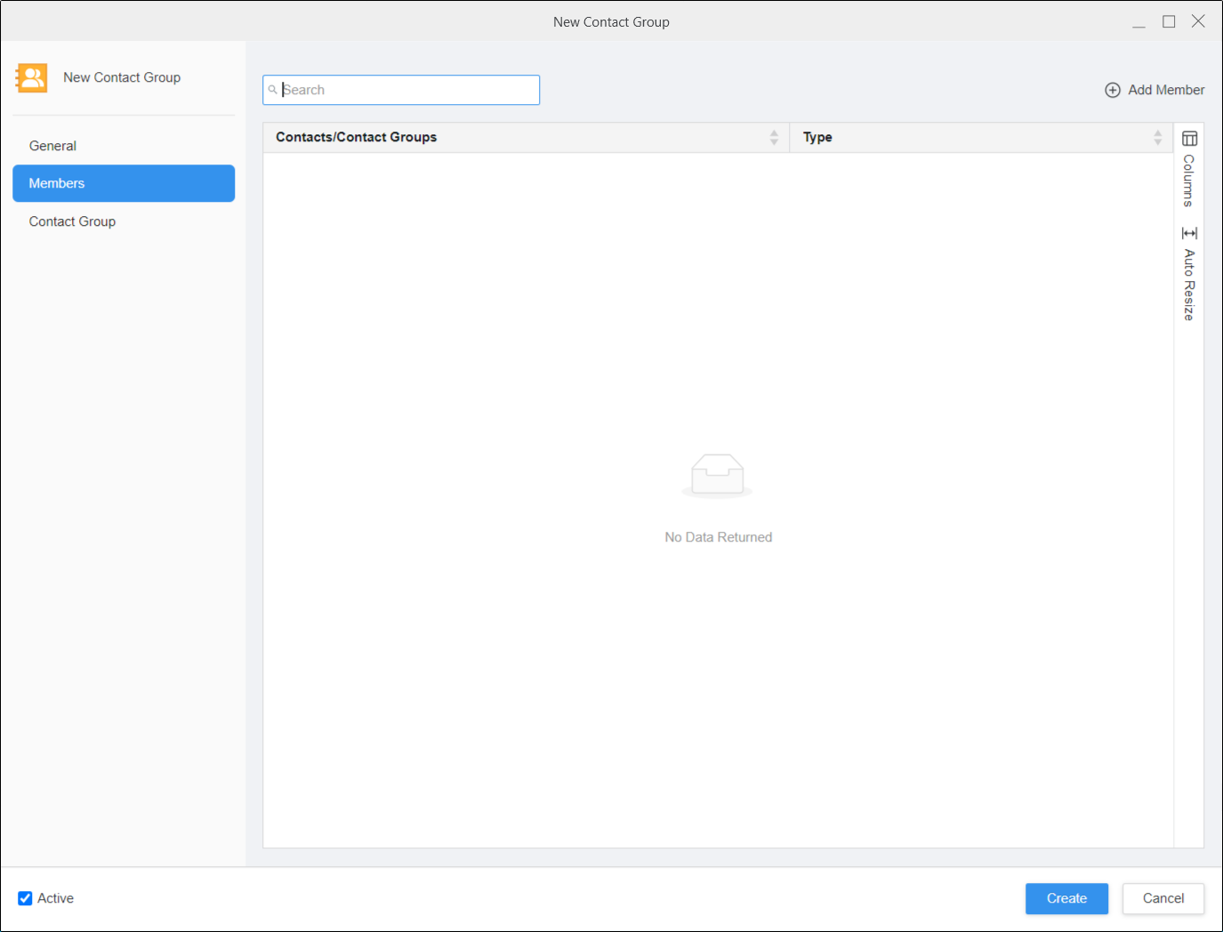
Task: Click the empty inbox No Data icon
Action: [717, 475]
